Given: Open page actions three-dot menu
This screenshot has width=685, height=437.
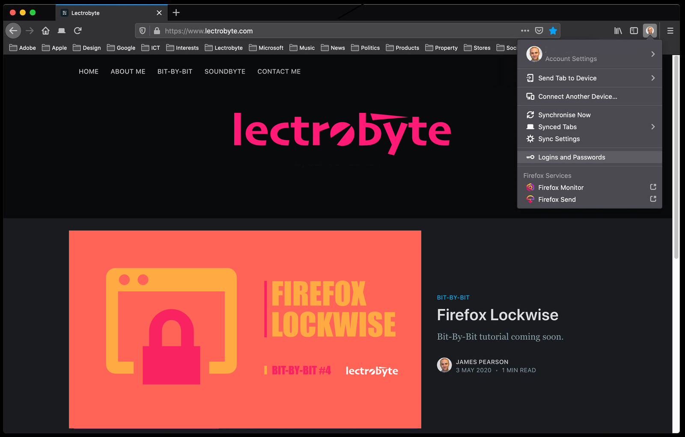Looking at the screenshot, I should (x=525, y=31).
